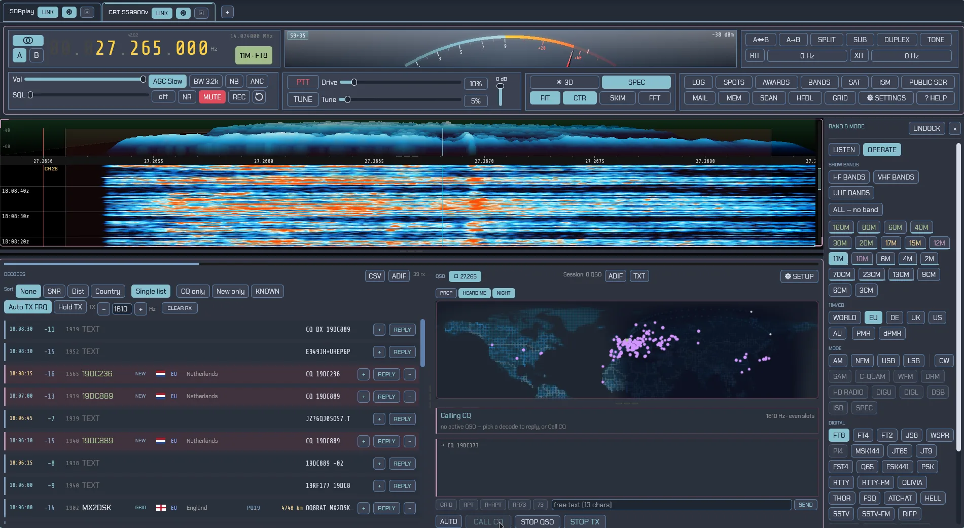The height and width of the screenshot is (528, 964).
Task: Show the HF BANDS group
Action: (x=849, y=177)
